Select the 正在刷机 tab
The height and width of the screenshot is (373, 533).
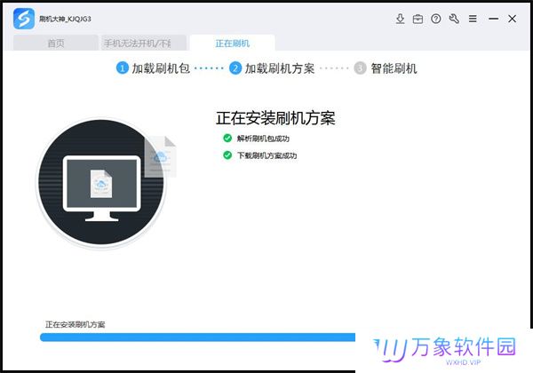coord(232,43)
